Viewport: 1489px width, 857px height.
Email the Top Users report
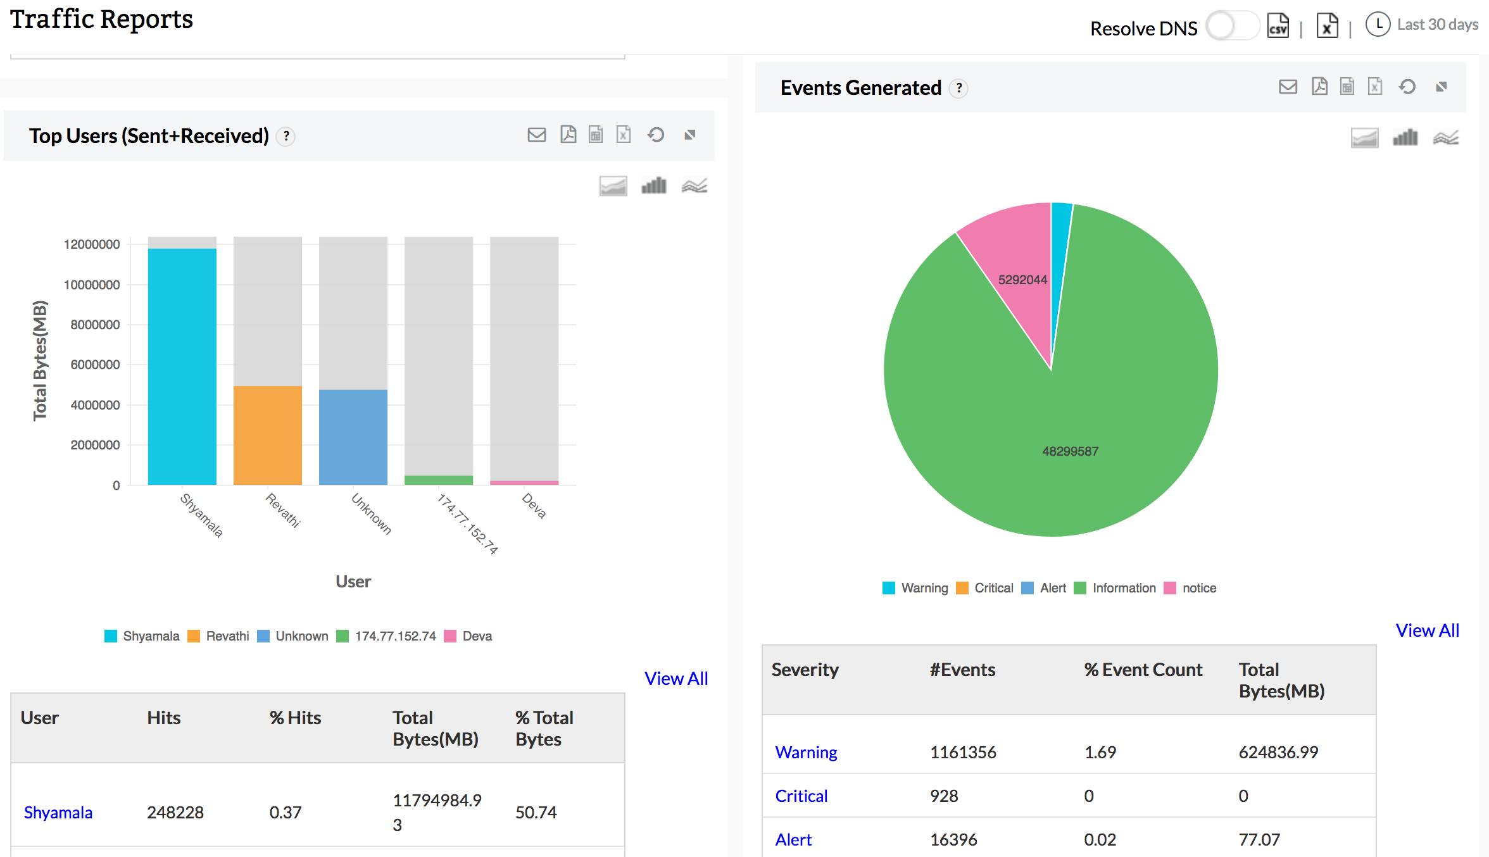[x=536, y=135]
